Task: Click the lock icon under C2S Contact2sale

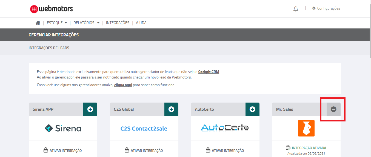Action: (x=127, y=150)
